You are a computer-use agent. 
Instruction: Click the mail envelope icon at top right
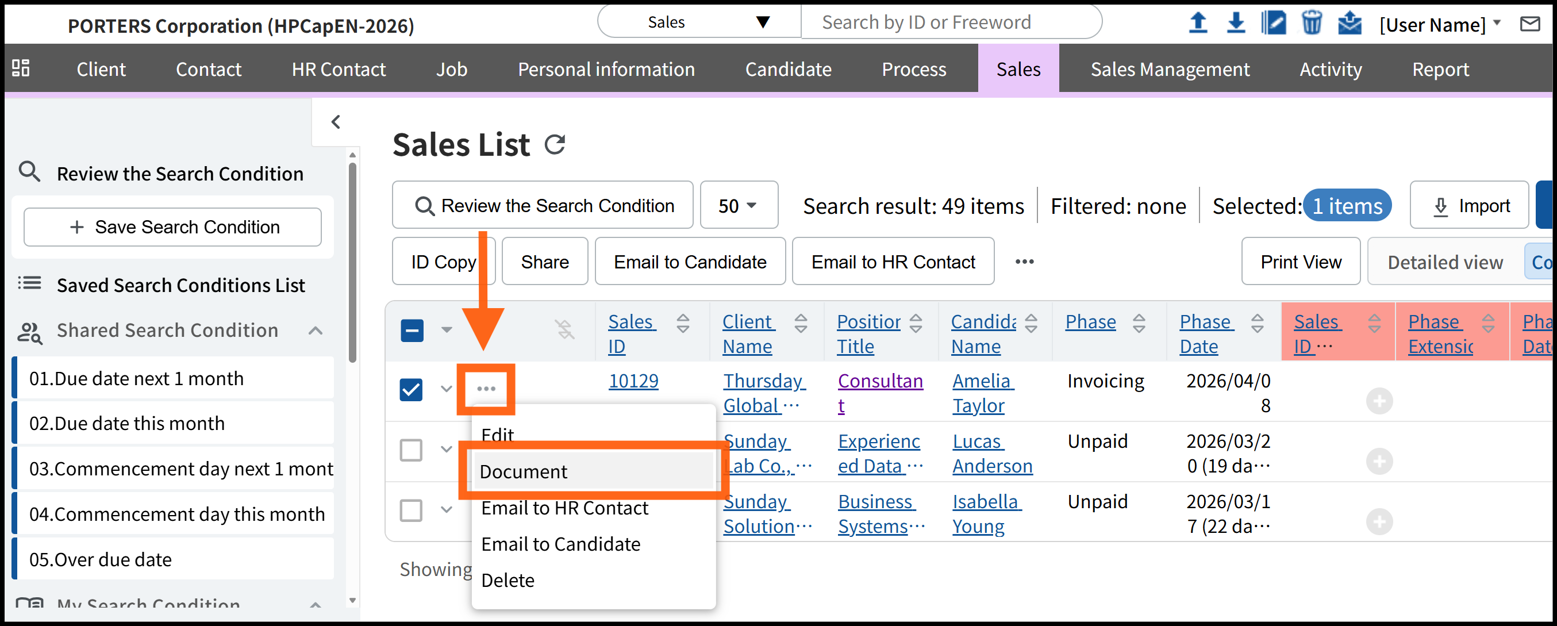click(1530, 24)
